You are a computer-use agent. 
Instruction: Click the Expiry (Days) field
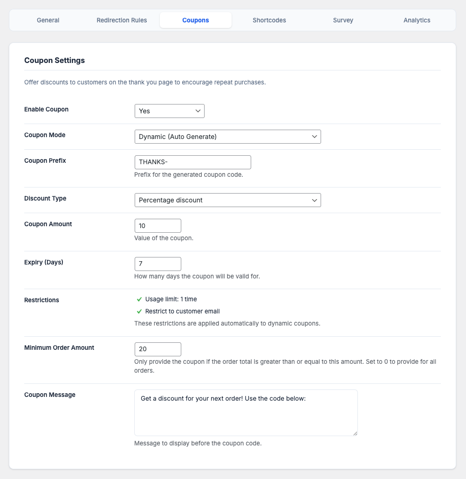[158, 264]
